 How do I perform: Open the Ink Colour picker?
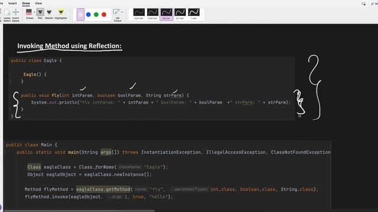point(117,15)
